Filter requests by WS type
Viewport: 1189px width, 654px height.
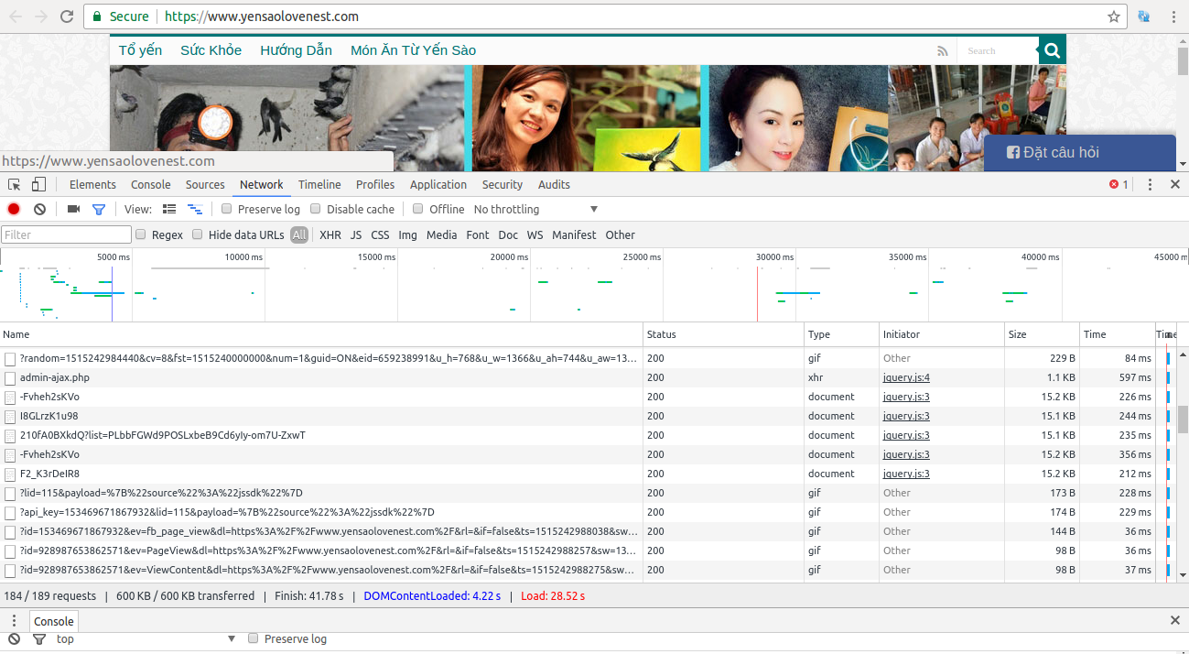coord(535,234)
